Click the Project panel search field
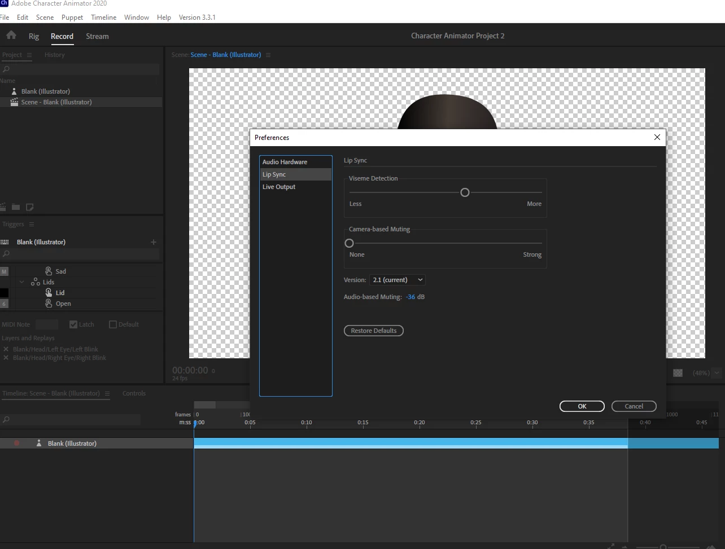725x549 pixels. [80, 69]
